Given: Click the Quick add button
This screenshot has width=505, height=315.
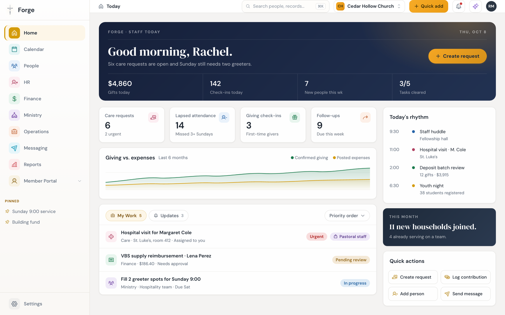Looking at the screenshot, I should pyautogui.click(x=429, y=6).
